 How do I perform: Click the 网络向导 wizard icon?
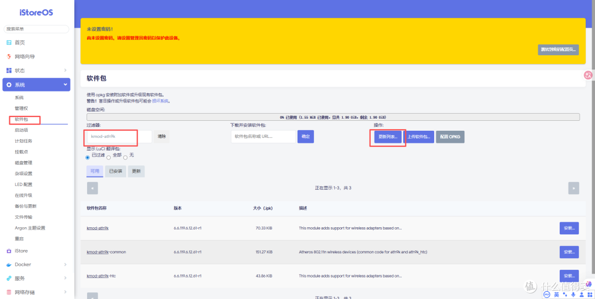tap(9, 57)
